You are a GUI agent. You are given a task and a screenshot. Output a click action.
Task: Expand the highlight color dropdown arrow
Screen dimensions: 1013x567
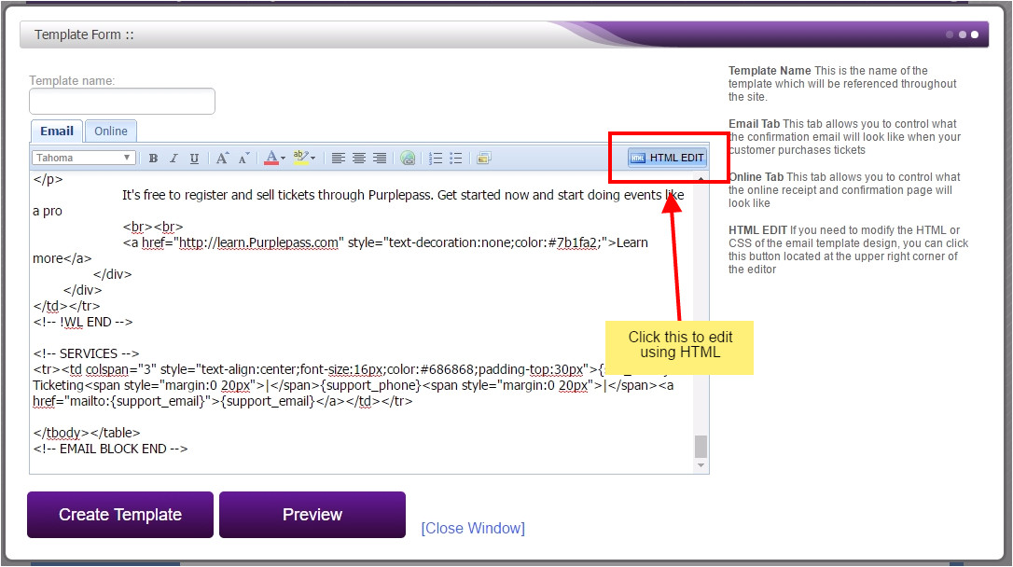point(312,159)
